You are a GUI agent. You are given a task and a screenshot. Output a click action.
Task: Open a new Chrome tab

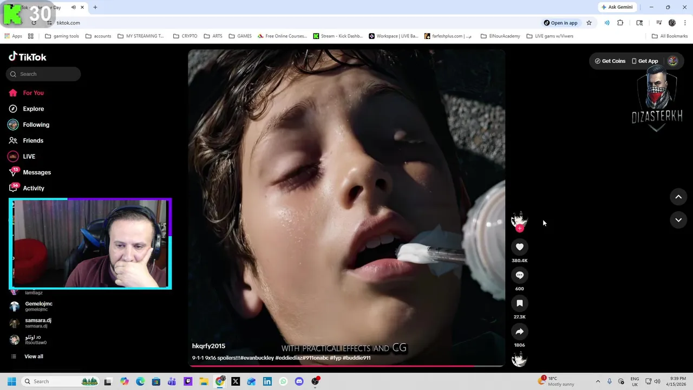[x=95, y=8]
